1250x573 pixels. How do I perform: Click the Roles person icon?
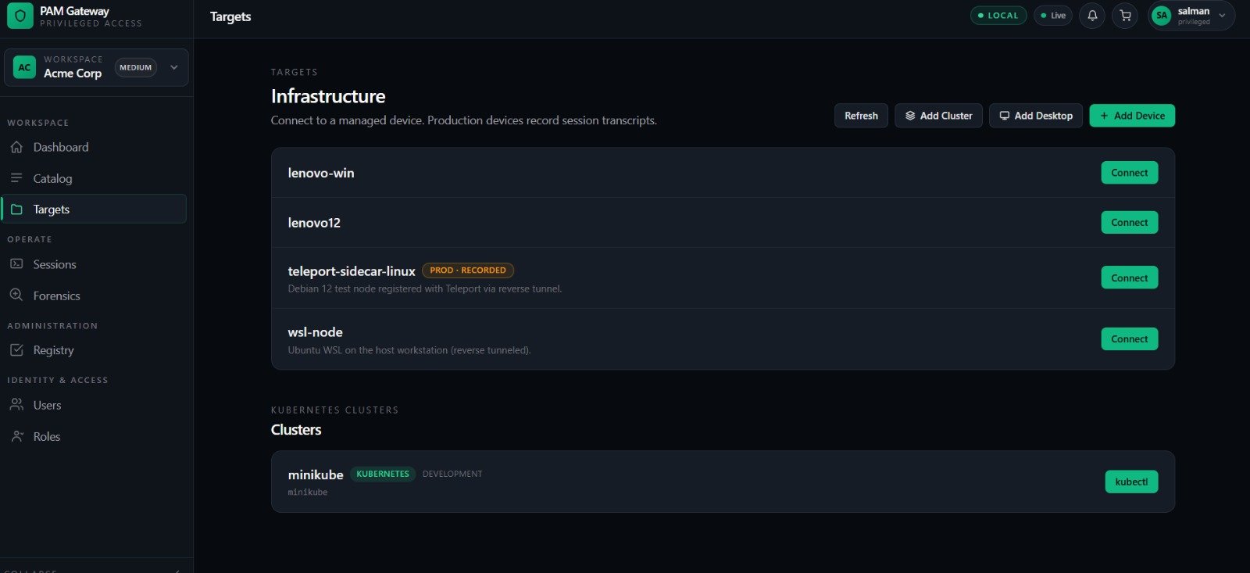click(16, 436)
